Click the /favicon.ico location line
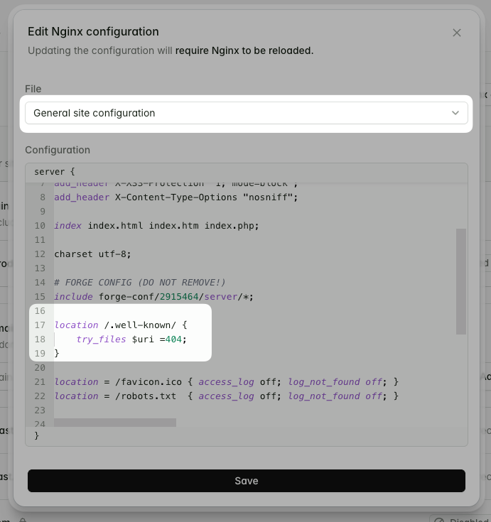491x522 pixels. (x=227, y=382)
